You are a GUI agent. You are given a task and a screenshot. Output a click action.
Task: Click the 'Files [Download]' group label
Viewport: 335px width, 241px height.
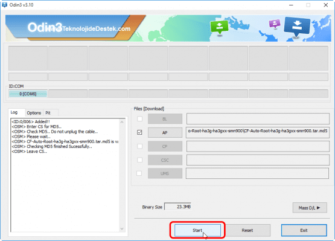[149, 109]
